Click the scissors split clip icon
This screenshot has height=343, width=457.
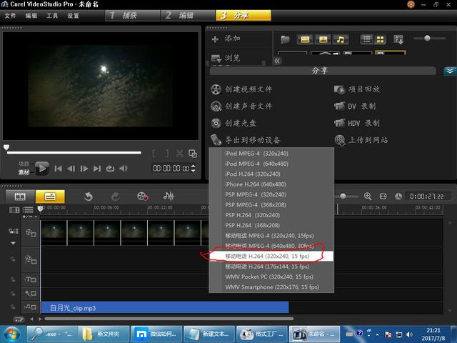click(x=180, y=153)
